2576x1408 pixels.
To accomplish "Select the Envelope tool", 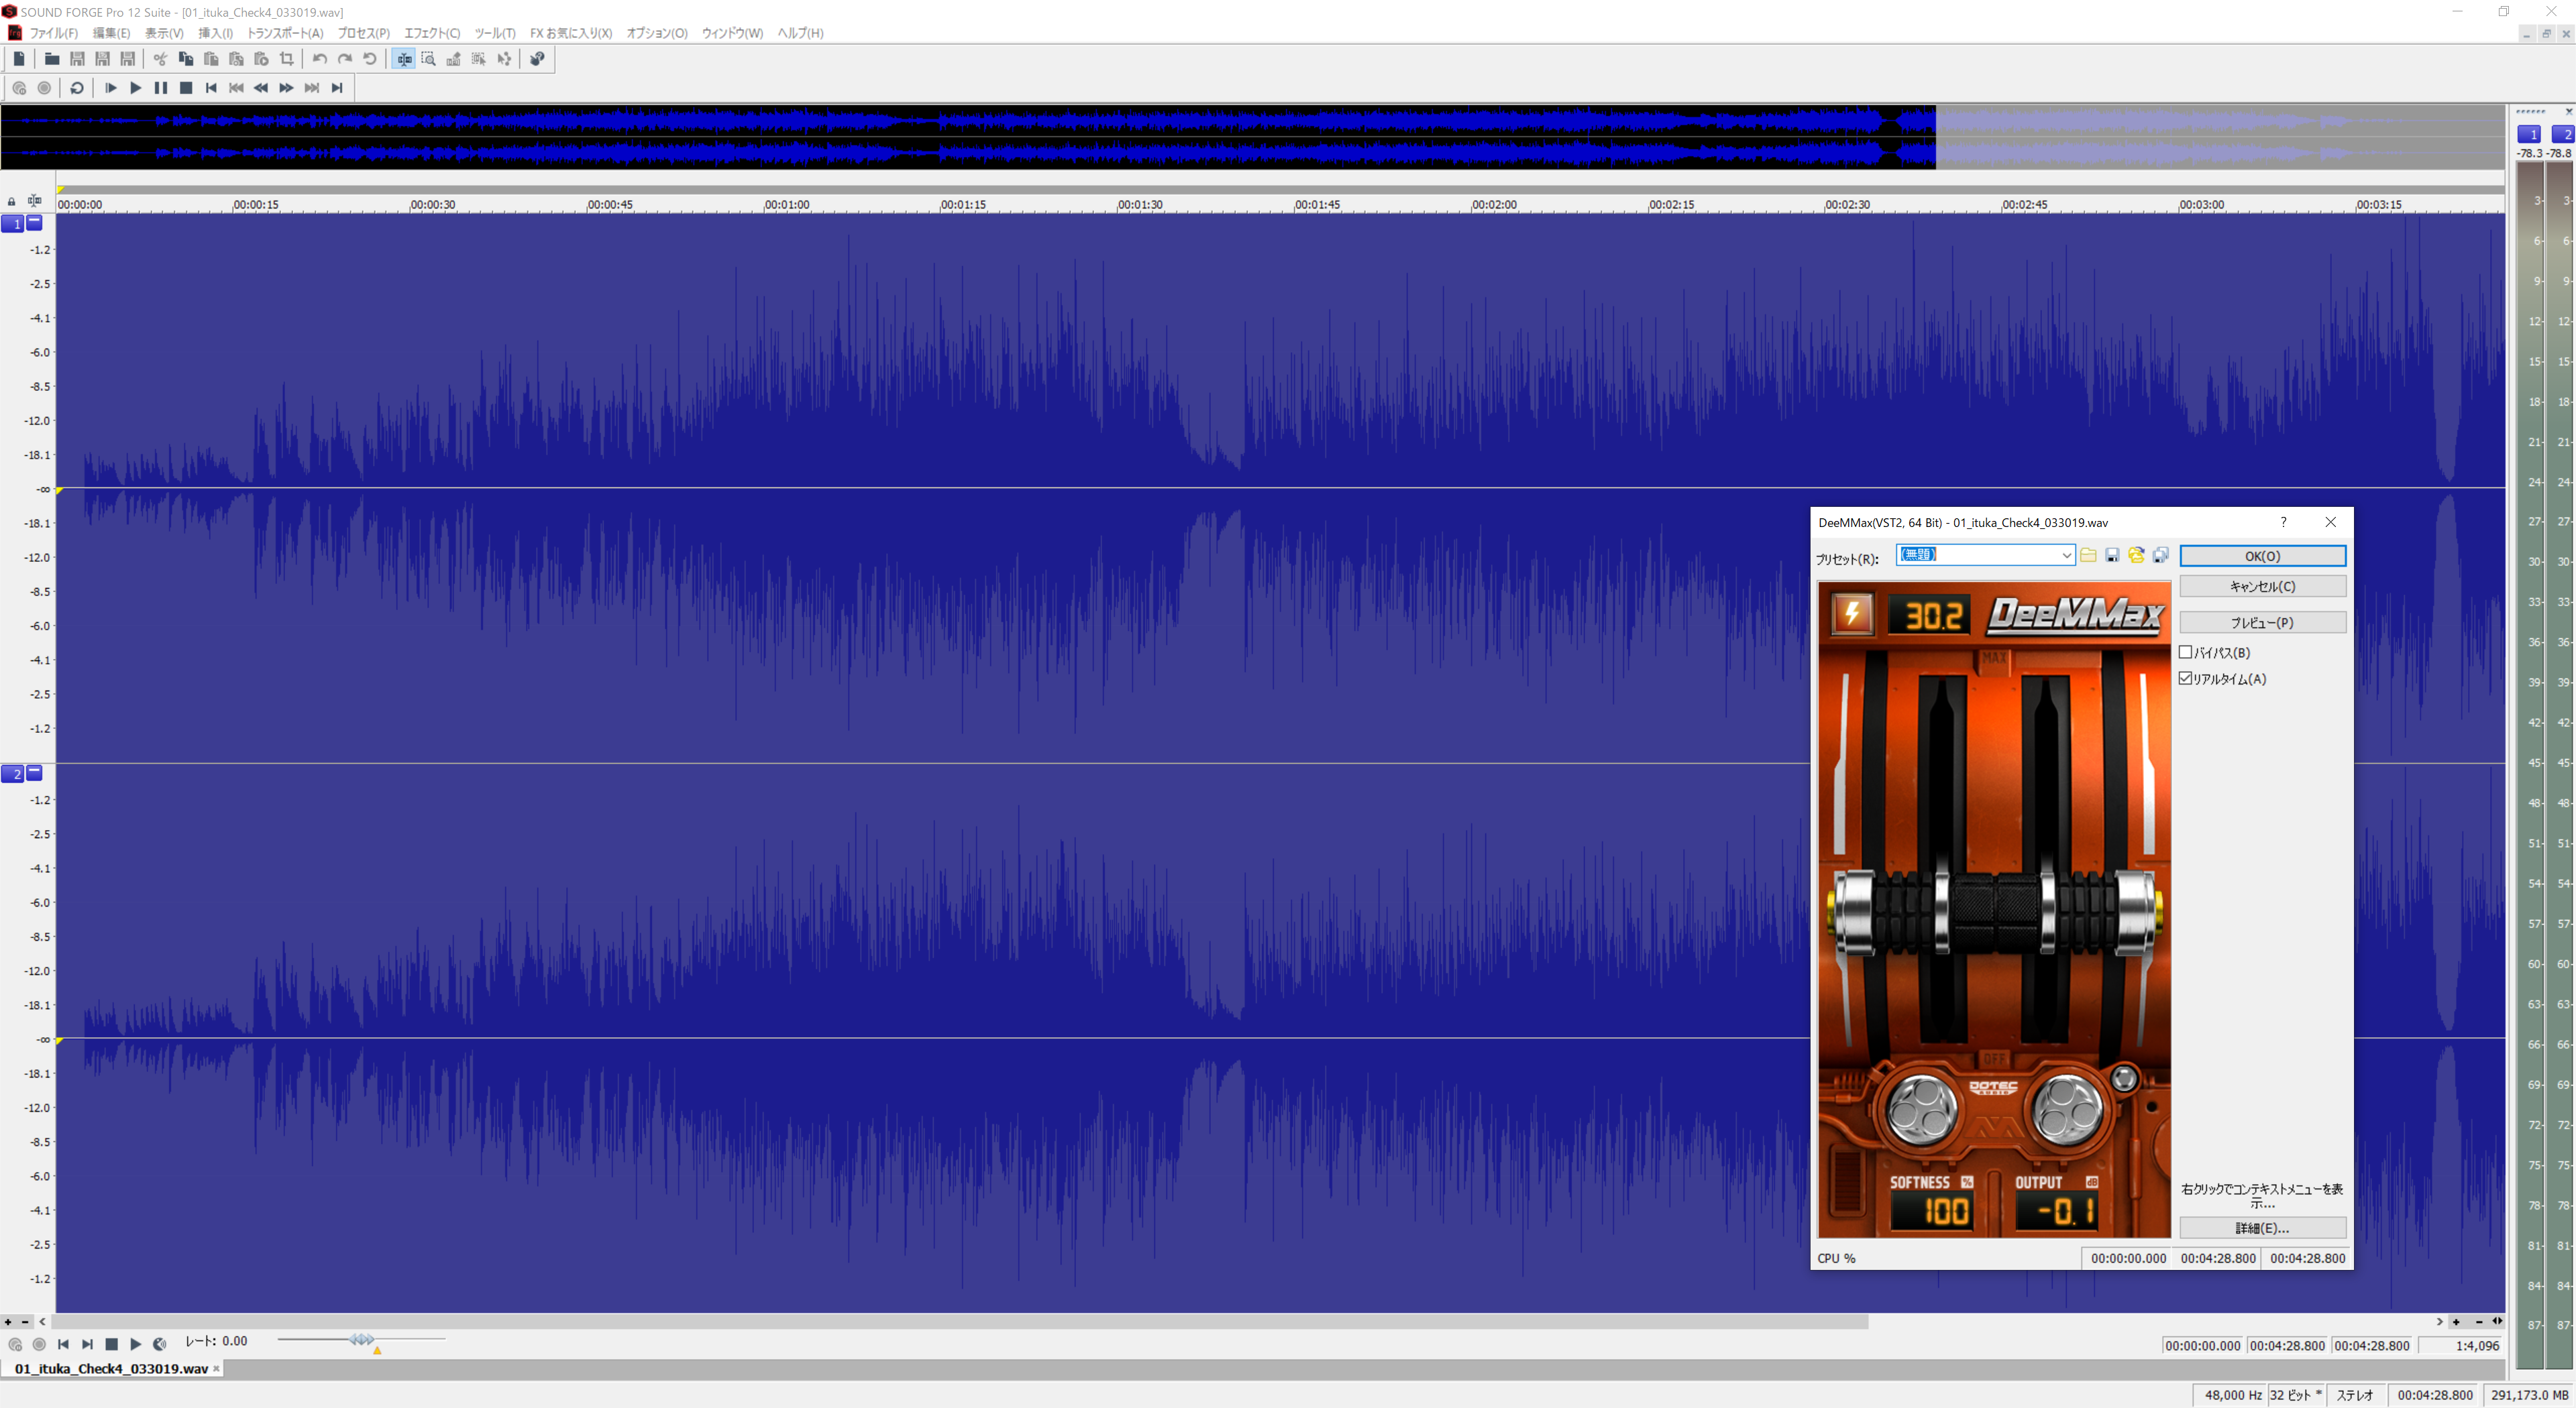I will (504, 59).
